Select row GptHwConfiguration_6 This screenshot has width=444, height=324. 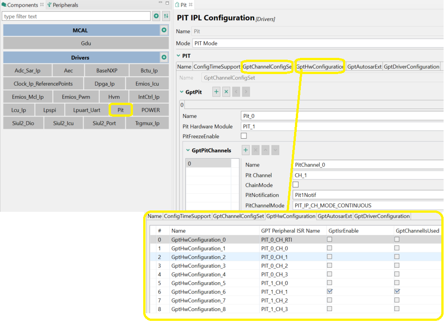(295, 292)
